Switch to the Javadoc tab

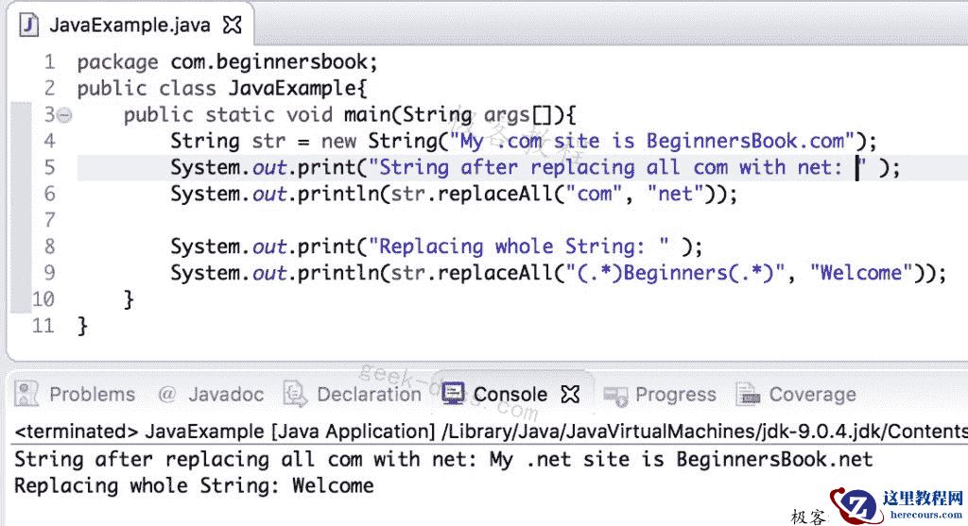212,394
